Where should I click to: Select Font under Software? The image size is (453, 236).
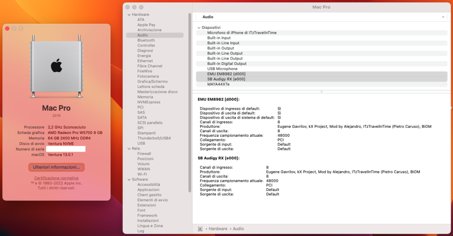[141, 211]
